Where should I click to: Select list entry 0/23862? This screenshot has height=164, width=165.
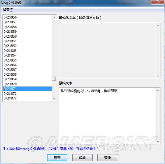click(27, 46)
